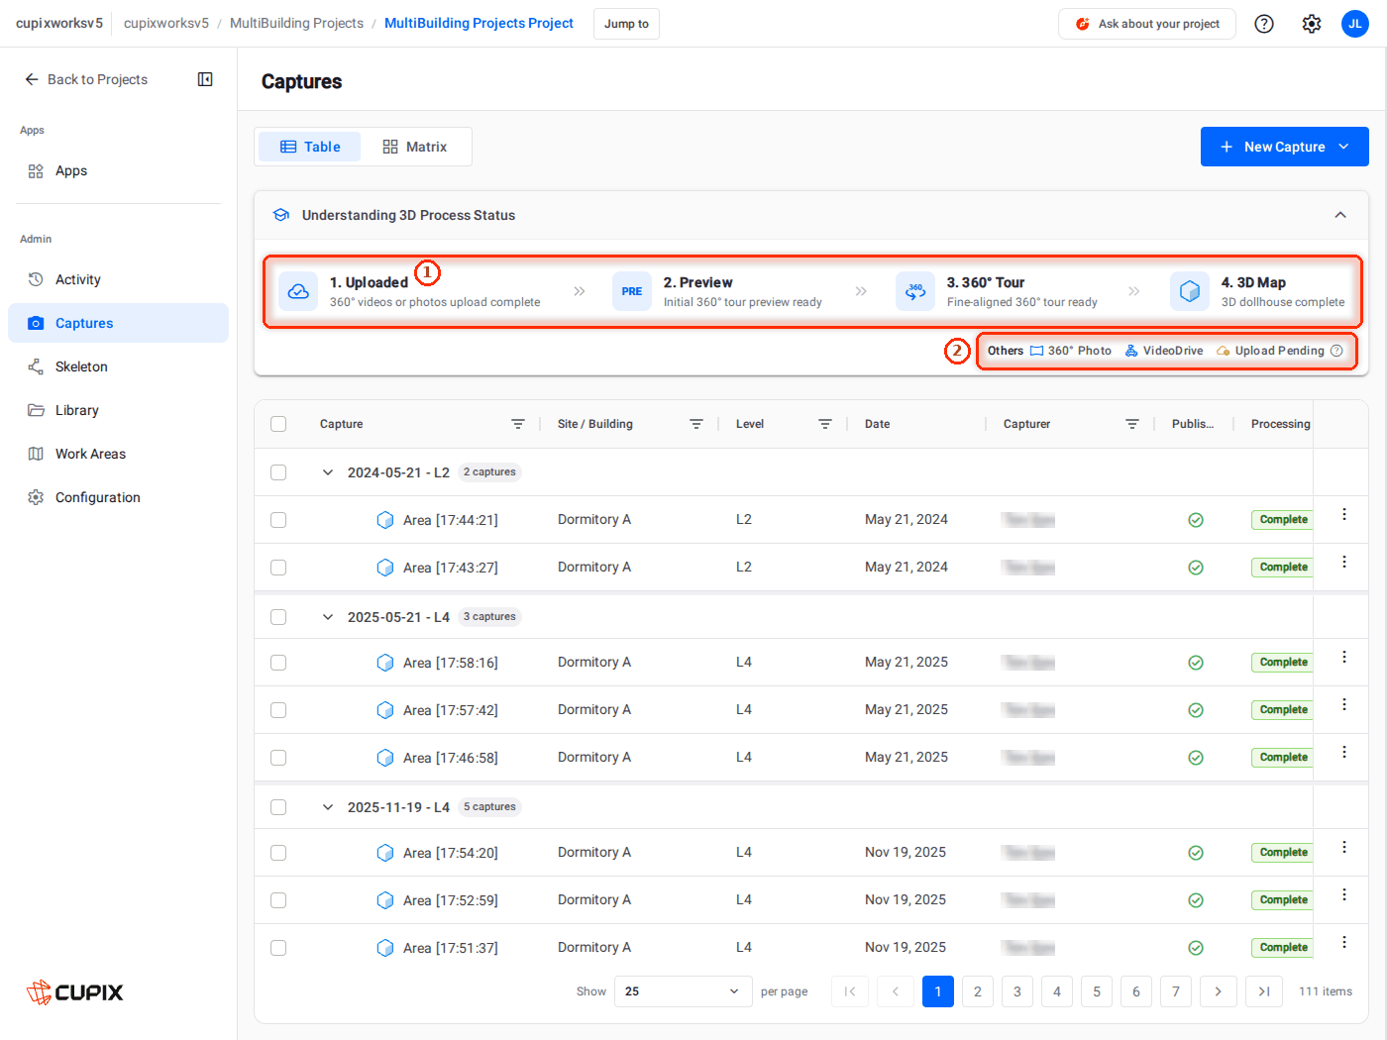
Task: Open Work Areas in the sidebar
Action: pos(118,454)
